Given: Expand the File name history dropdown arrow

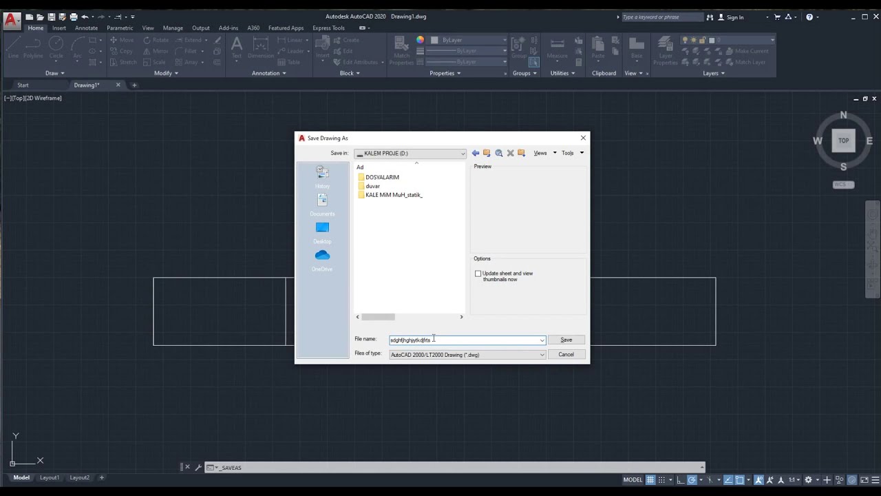Looking at the screenshot, I should point(542,340).
